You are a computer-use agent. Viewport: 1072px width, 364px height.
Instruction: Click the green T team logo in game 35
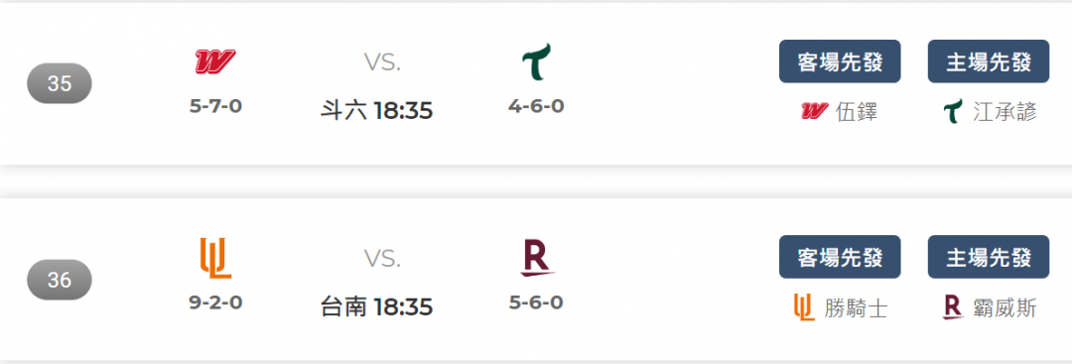[537, 61]
